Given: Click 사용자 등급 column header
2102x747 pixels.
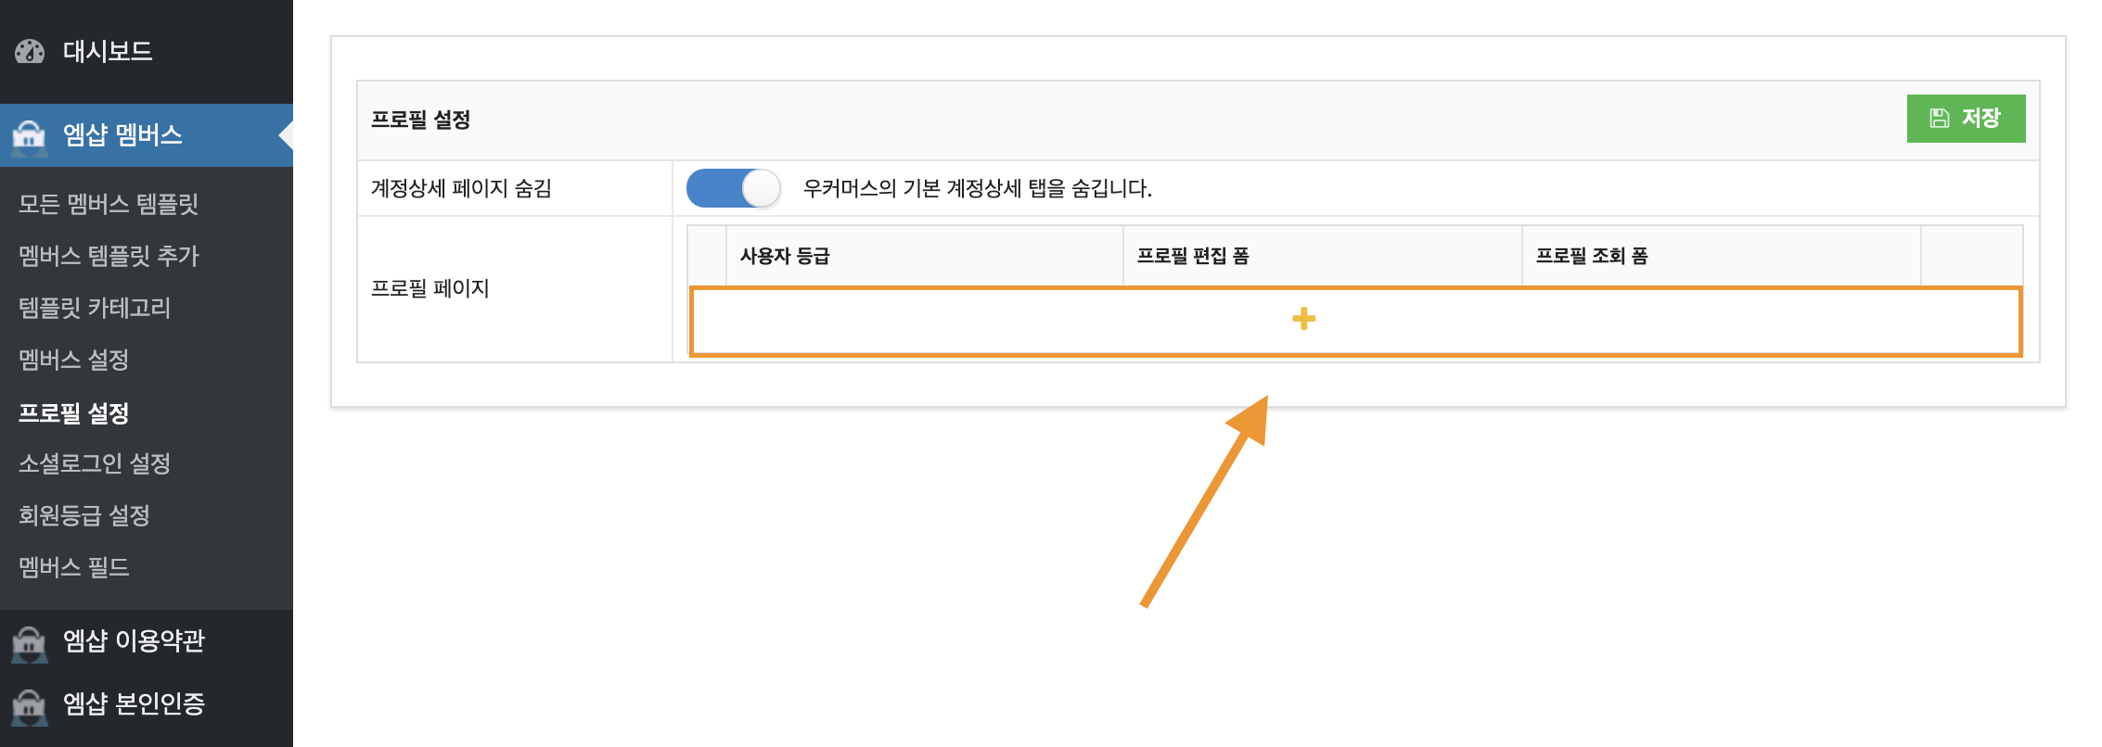Looking at the screenshot, I should (785, 256).
